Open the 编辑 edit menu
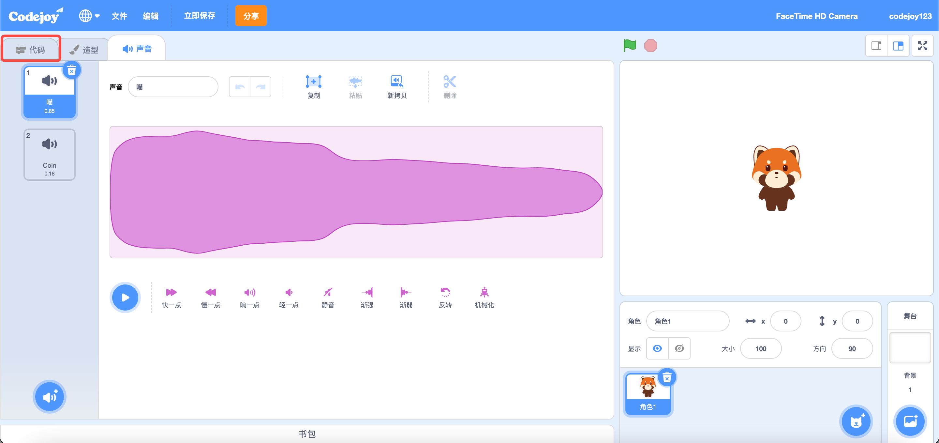The image size is (939, 443). click(x=151, y=16)
